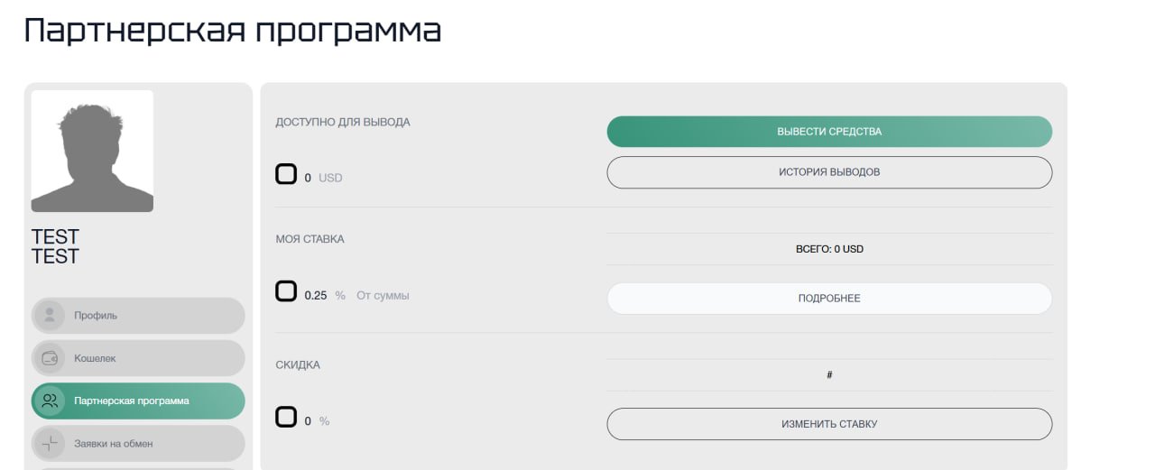Click the person icon beside Профиль

pos(50,316)
